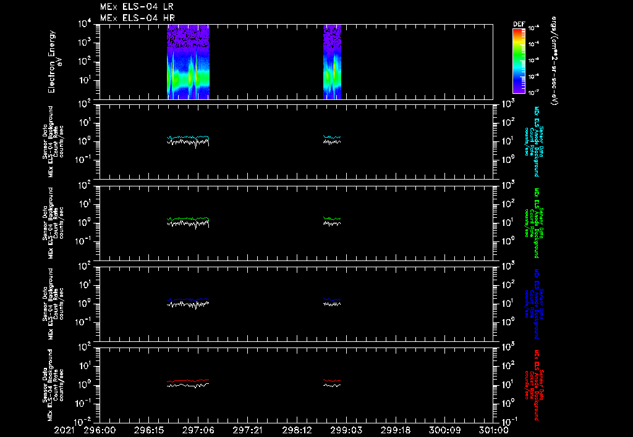Click the '297:21' time axis label
The width and height of the screenshot is (633, 437).
coord(248,430)
